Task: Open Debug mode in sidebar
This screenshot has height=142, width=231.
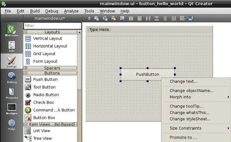Action: (x=12, y=77)
